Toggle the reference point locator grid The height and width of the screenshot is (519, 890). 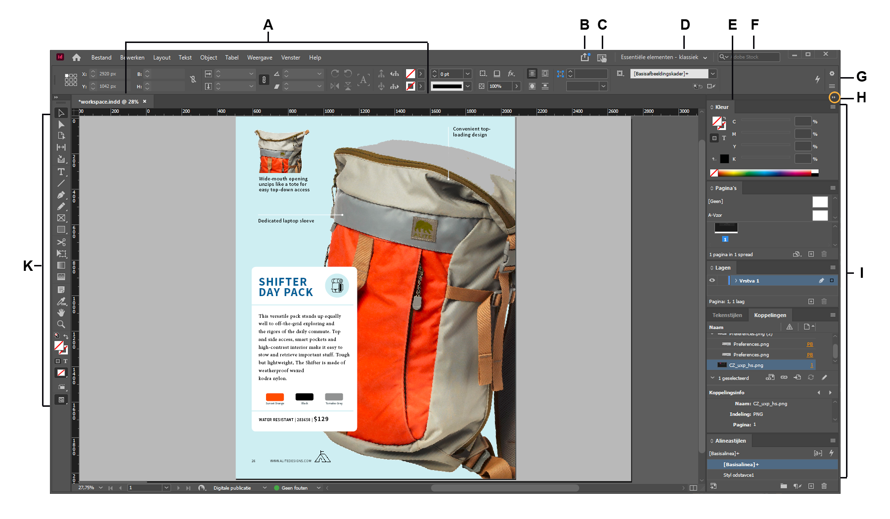tap(71, 80)
